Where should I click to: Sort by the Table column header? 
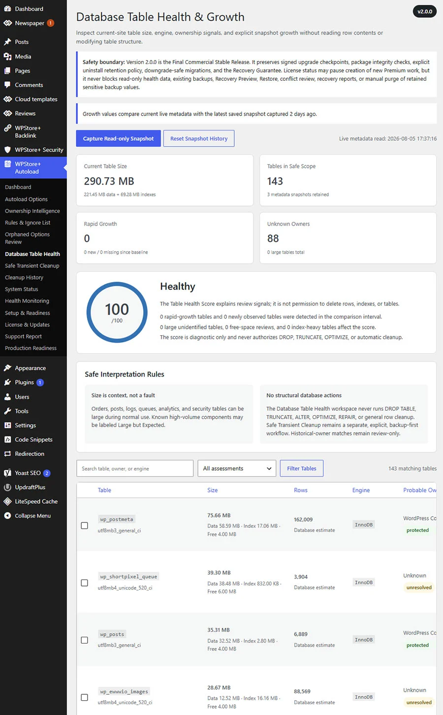(104, 490)
